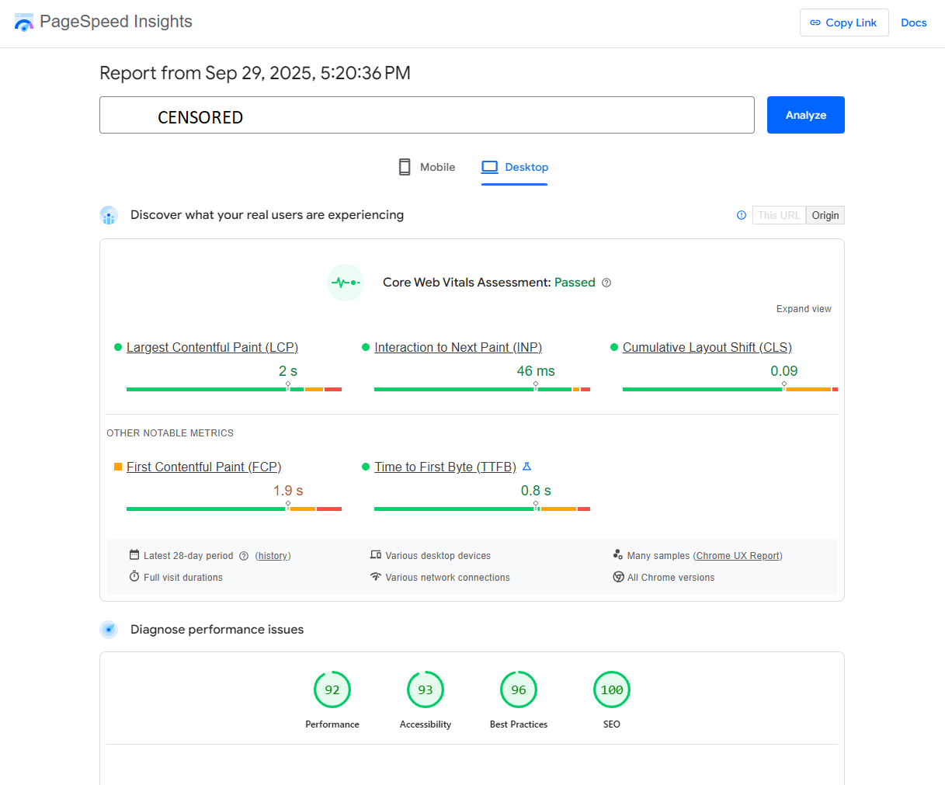This screenshot has width=945, height=785.
Task: Click the Best Practices score 96 gauge
Action: coord(519,689)
